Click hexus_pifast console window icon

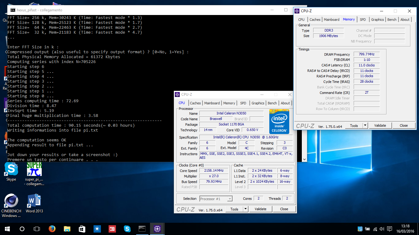click(x=13, y=10)
